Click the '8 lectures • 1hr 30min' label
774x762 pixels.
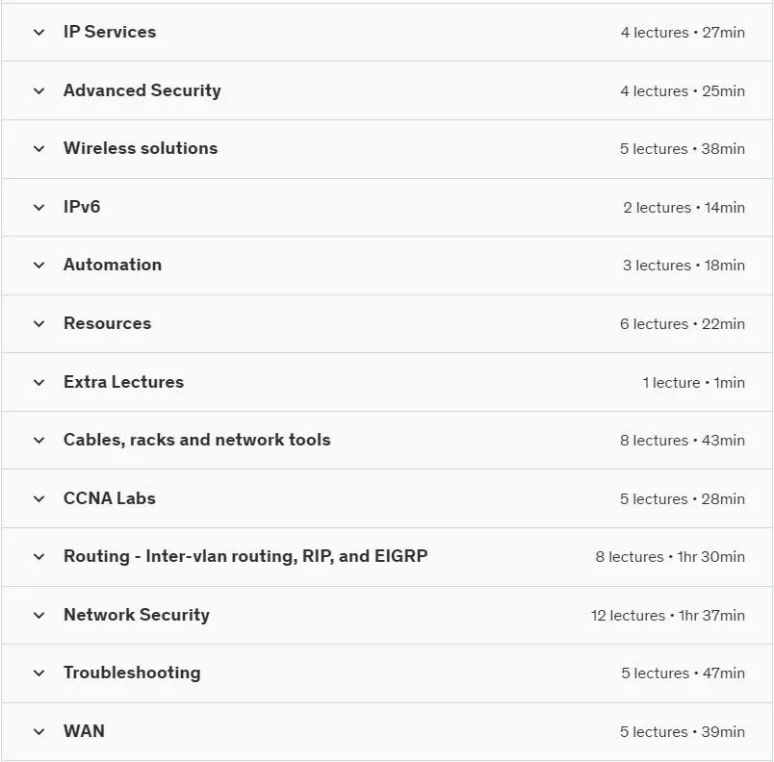(670, 557)
